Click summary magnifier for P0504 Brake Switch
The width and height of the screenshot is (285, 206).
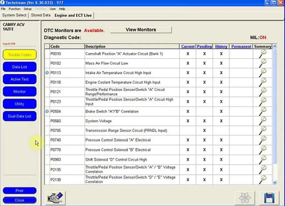[262, 111]
